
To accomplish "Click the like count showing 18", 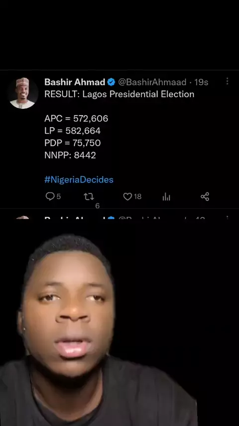I will [x=137, y=197].
